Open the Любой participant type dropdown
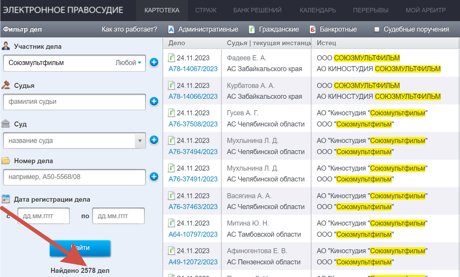 128,63
